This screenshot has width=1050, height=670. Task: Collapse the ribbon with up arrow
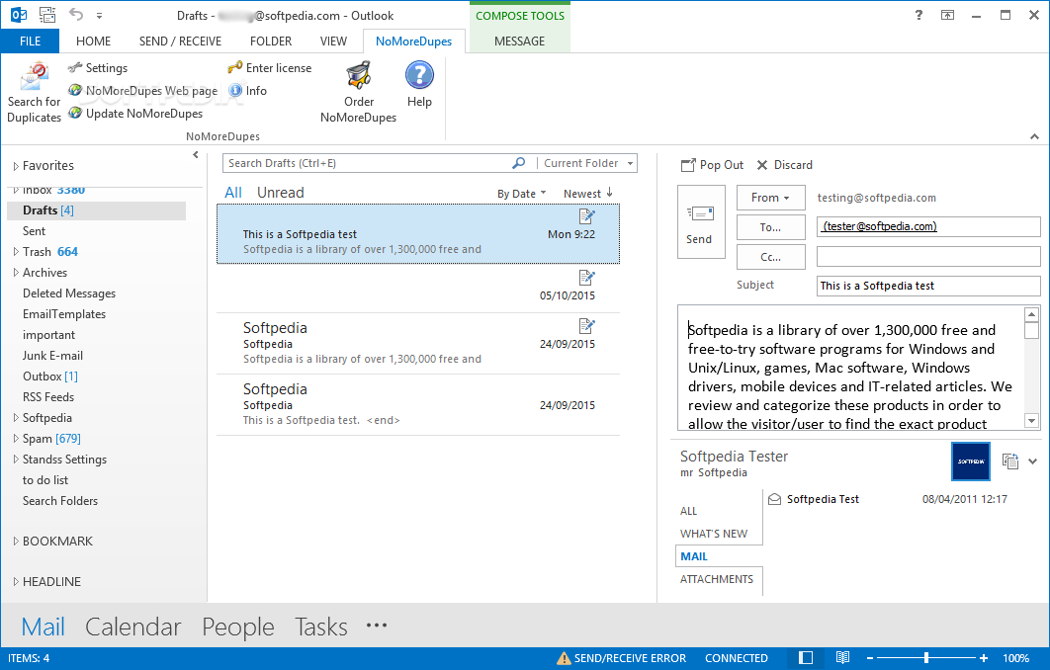tap(1034, 136)
